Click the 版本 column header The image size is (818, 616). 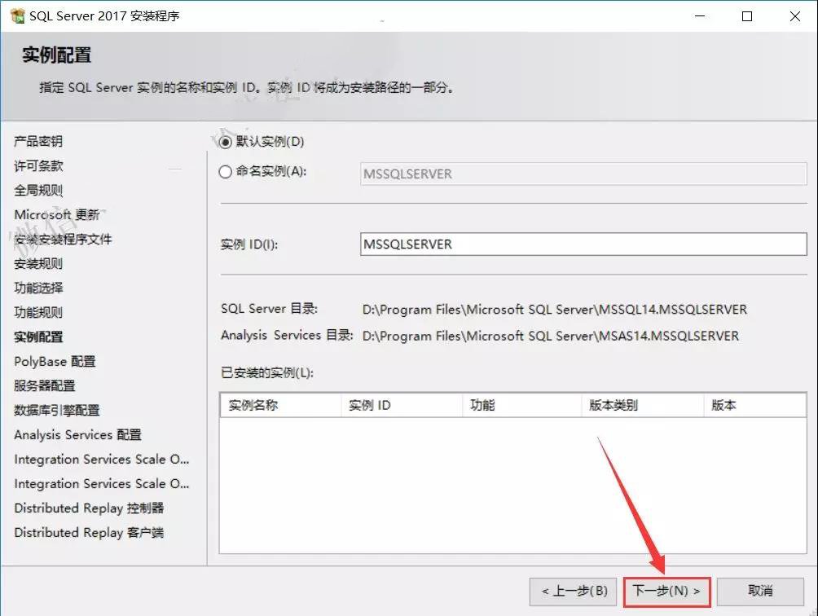pos(755,405)
